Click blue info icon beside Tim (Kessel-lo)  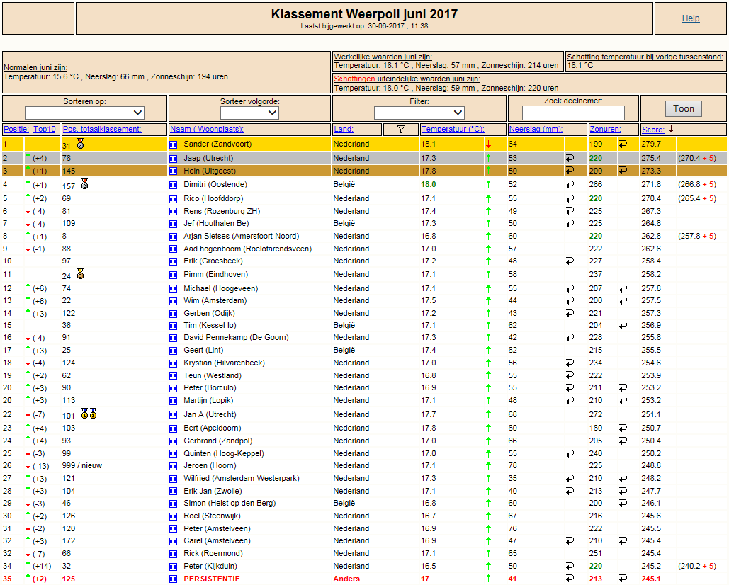[x=174, y=326]
